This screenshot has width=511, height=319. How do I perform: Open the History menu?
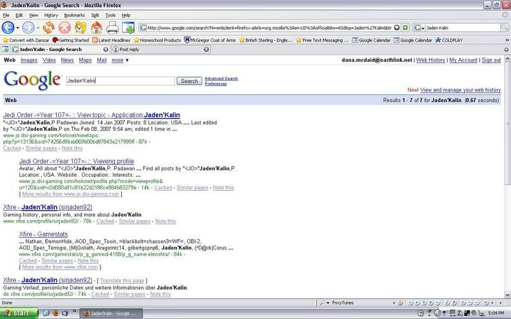point(51,15)
